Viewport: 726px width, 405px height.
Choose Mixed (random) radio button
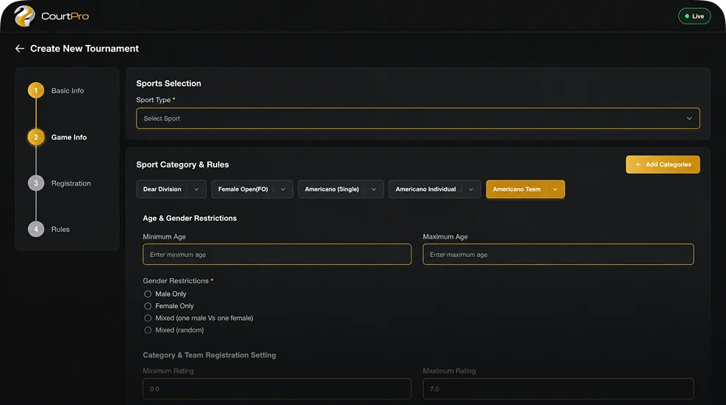148,330
